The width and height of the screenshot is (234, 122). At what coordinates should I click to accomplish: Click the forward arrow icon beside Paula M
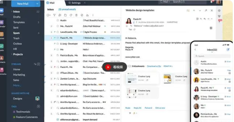click(x=208, y=19)
